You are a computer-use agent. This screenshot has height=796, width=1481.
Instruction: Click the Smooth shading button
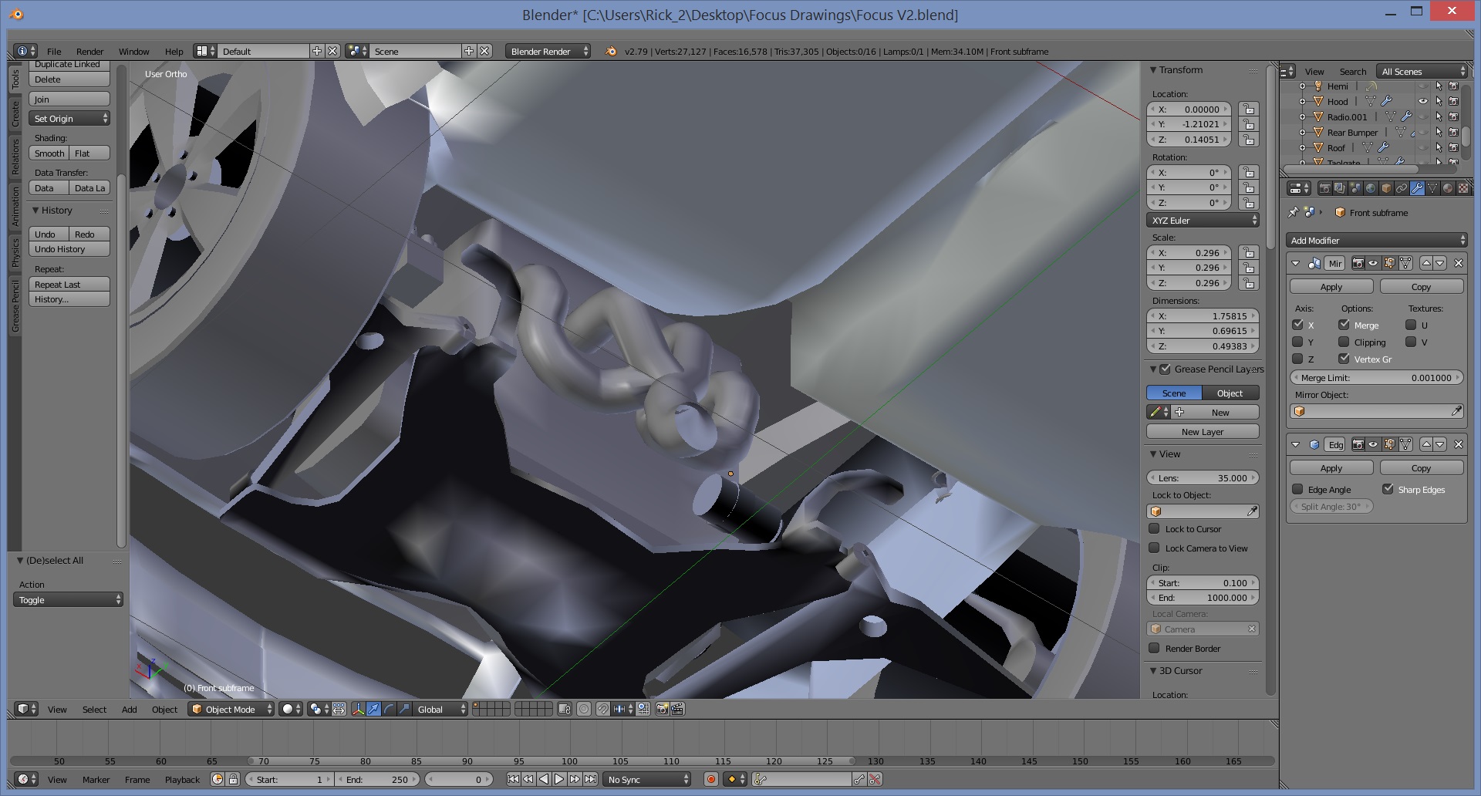[x=49, y=153]
